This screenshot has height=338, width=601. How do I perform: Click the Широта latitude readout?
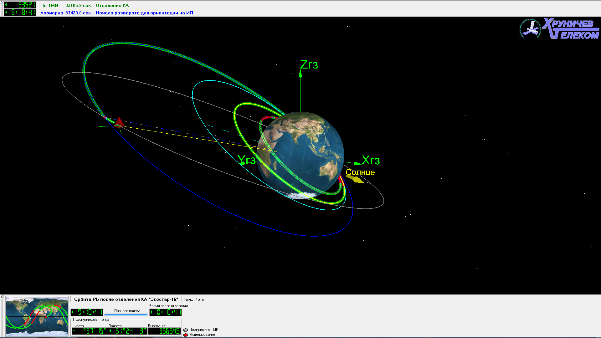click(x=89, y=331)
